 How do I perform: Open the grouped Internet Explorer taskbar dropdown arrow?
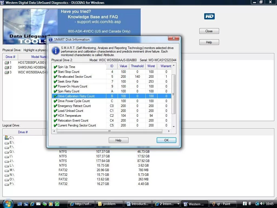click(178, 204)
